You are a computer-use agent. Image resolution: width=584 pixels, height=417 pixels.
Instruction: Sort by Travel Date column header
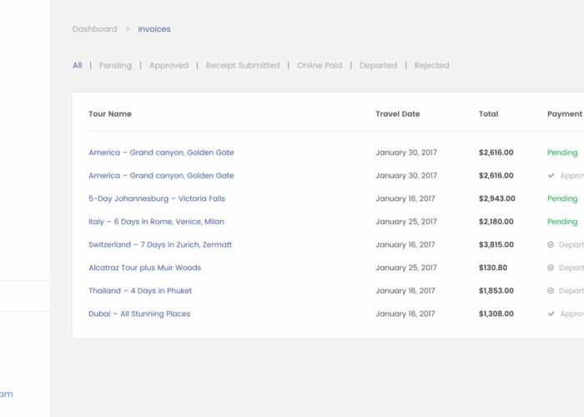coord(398,113)
